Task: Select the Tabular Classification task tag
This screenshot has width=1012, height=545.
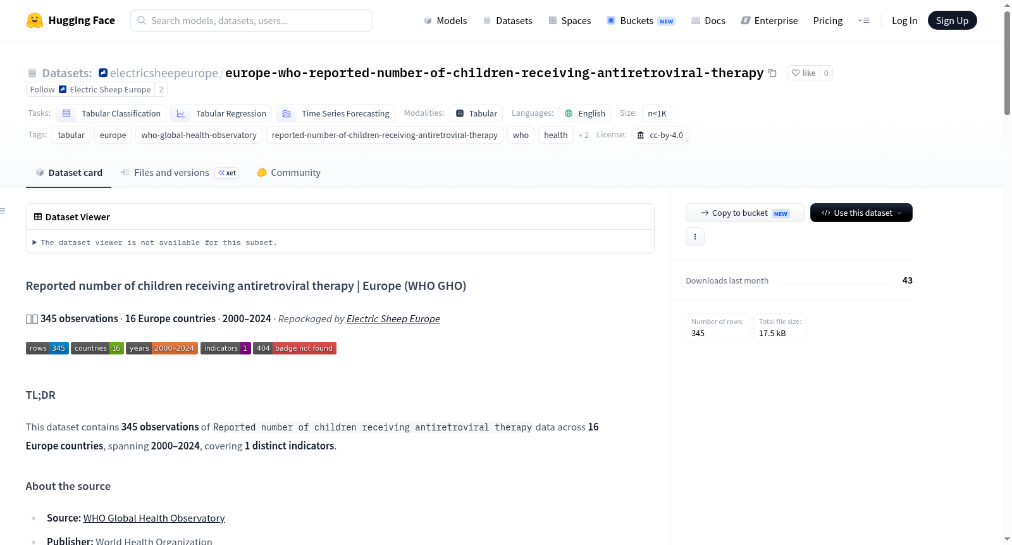Action: click(x=111, y=113)
